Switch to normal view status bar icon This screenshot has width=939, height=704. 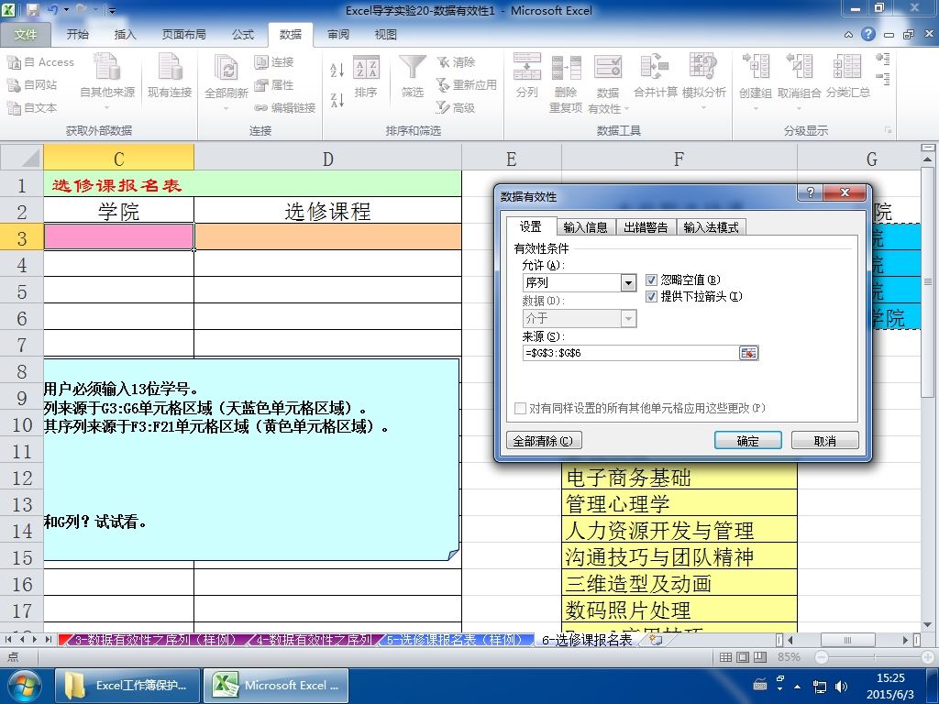(725, 657)
